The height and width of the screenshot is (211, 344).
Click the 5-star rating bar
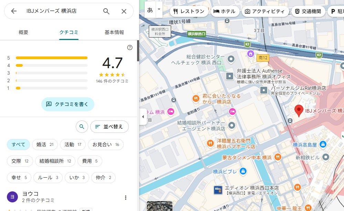click(52, 58)
